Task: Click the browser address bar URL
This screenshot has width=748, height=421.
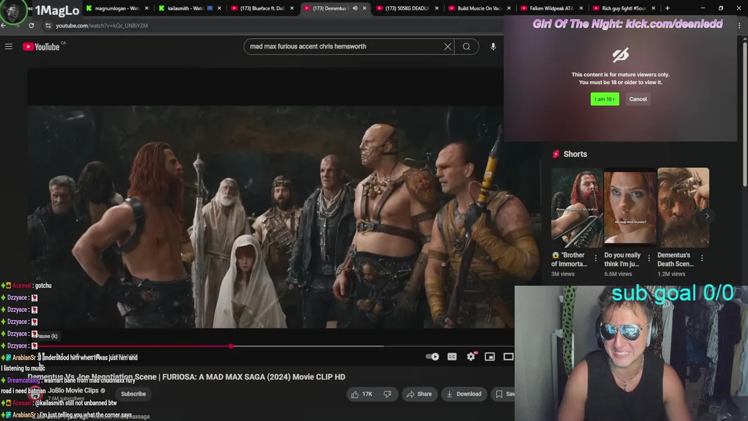Action: [x=102, y=26]
